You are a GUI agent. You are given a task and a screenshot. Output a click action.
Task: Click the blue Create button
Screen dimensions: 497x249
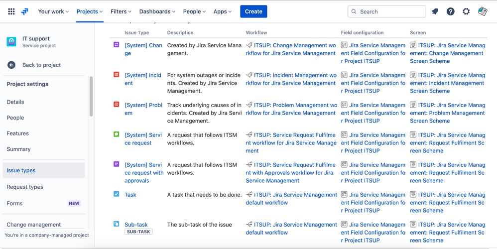coord(253,11)
